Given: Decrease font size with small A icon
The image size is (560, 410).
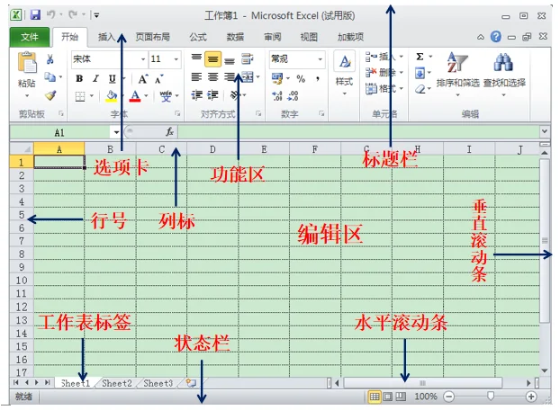Looking at the screenshot, I should (159, 79).
